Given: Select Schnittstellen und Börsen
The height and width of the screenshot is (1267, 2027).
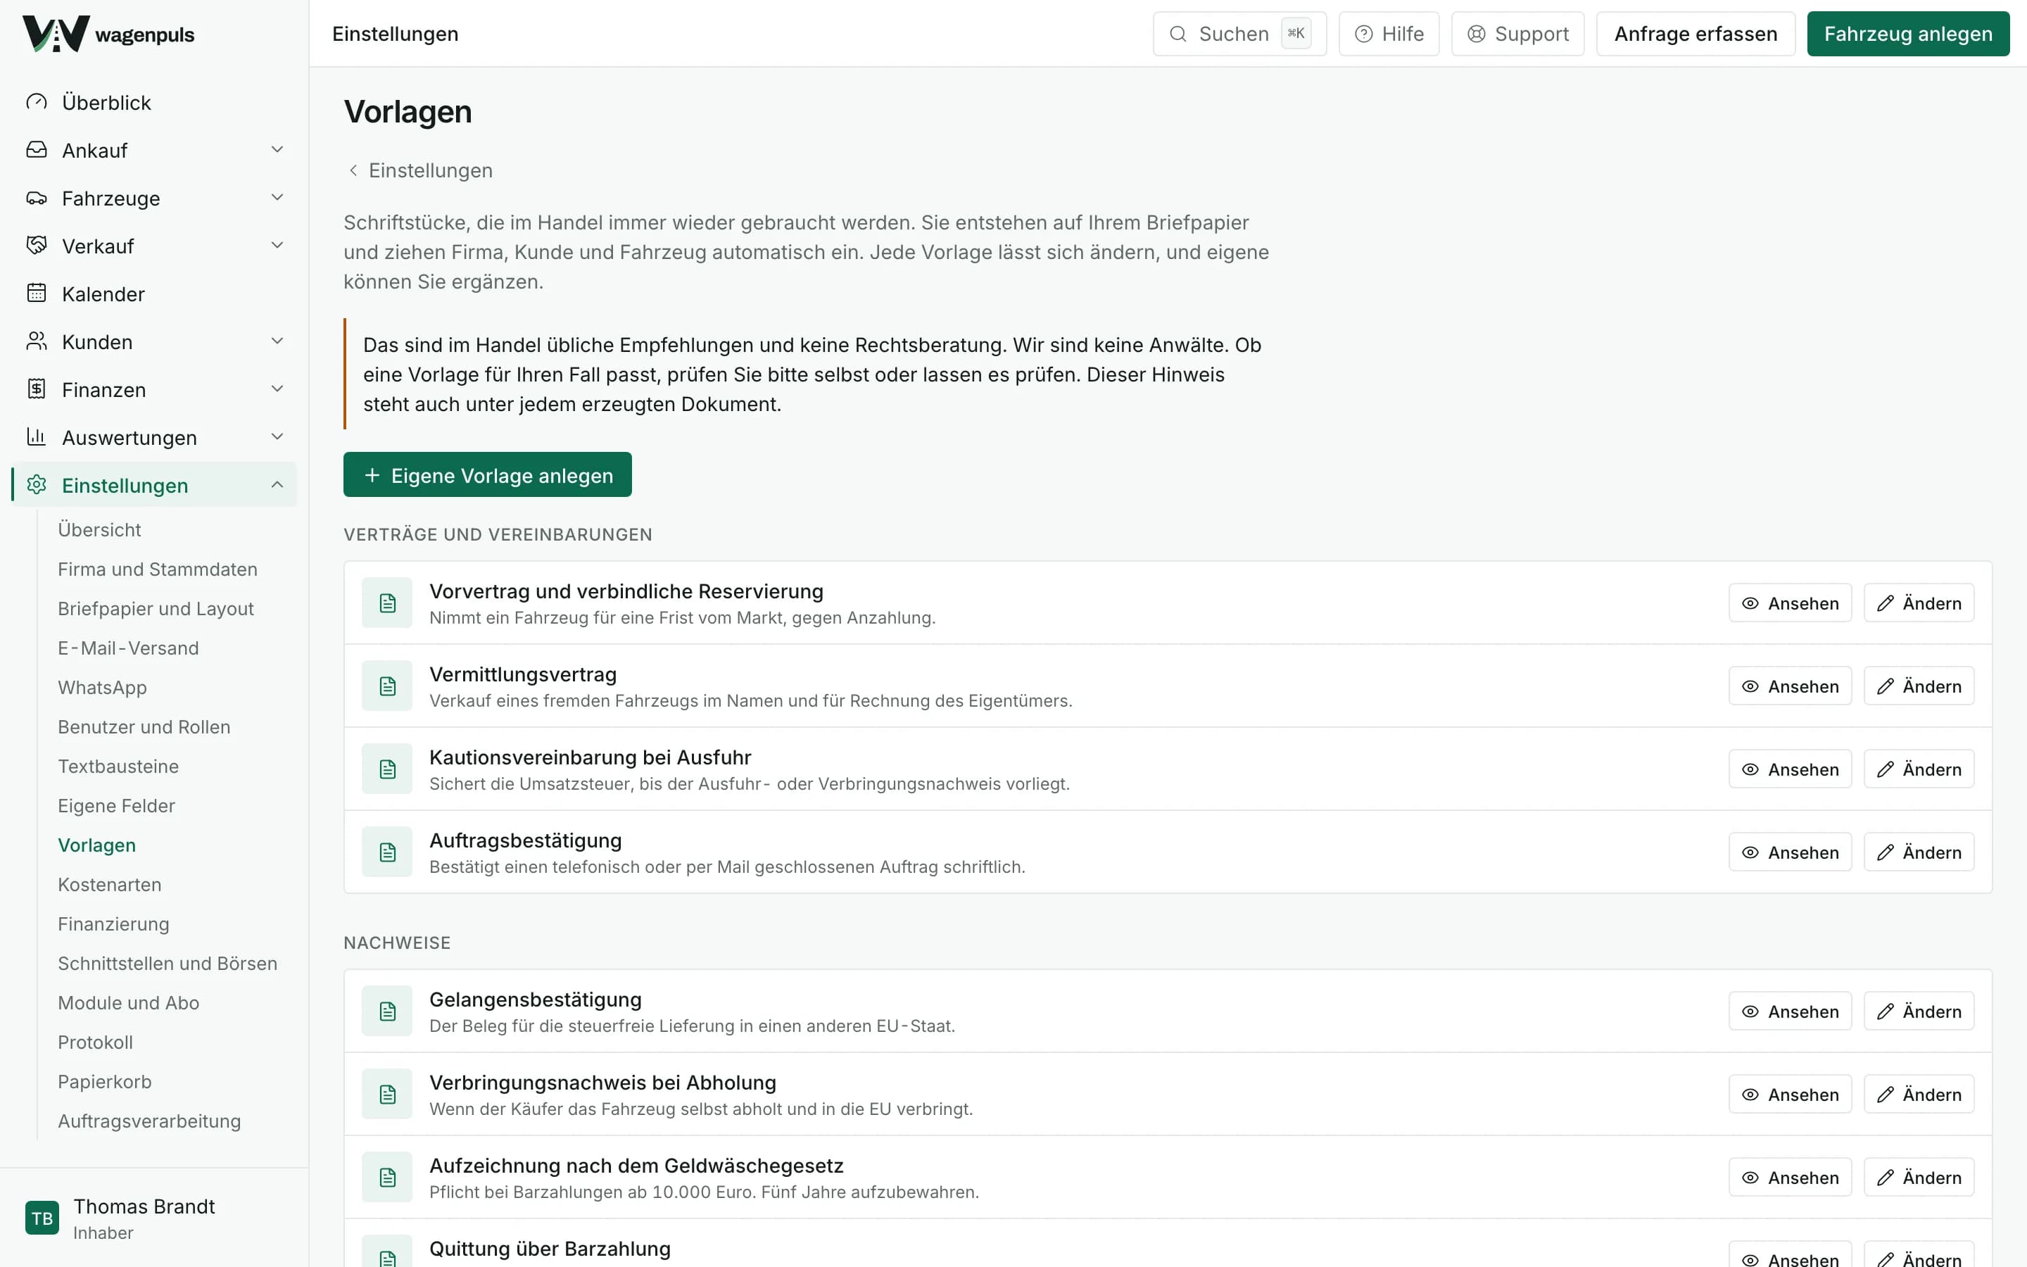Looking at the screenshot, I should pos(168,963).
